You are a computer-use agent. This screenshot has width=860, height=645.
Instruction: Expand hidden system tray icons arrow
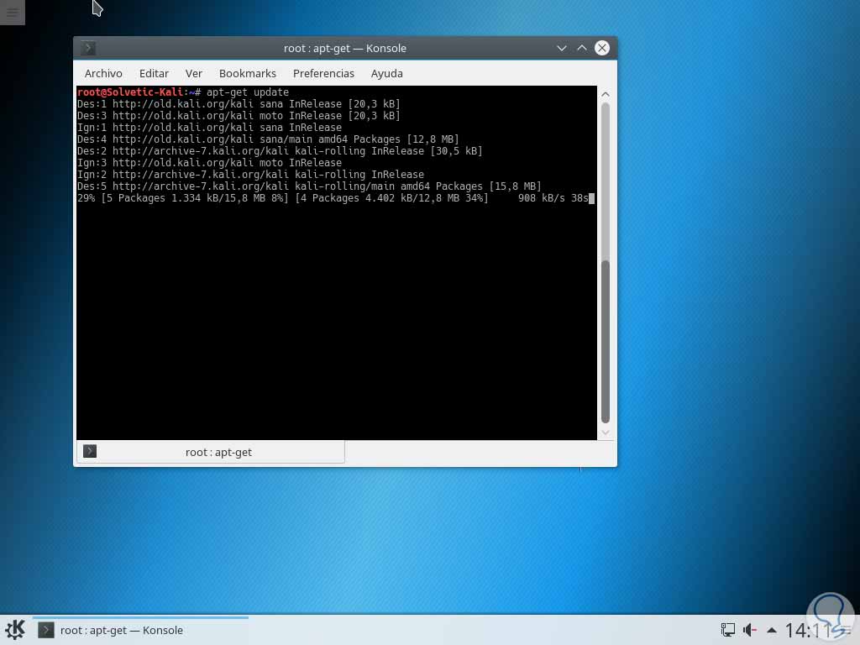(x=772, y=630)
